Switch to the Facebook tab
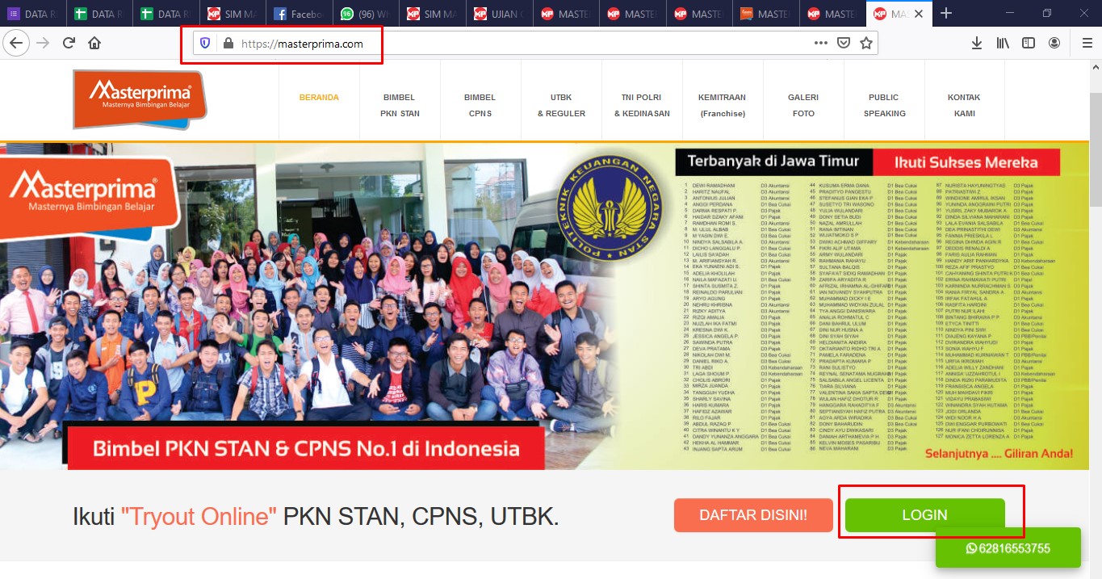Viewport: 1102px width, 579px height. tap(298, 14)
